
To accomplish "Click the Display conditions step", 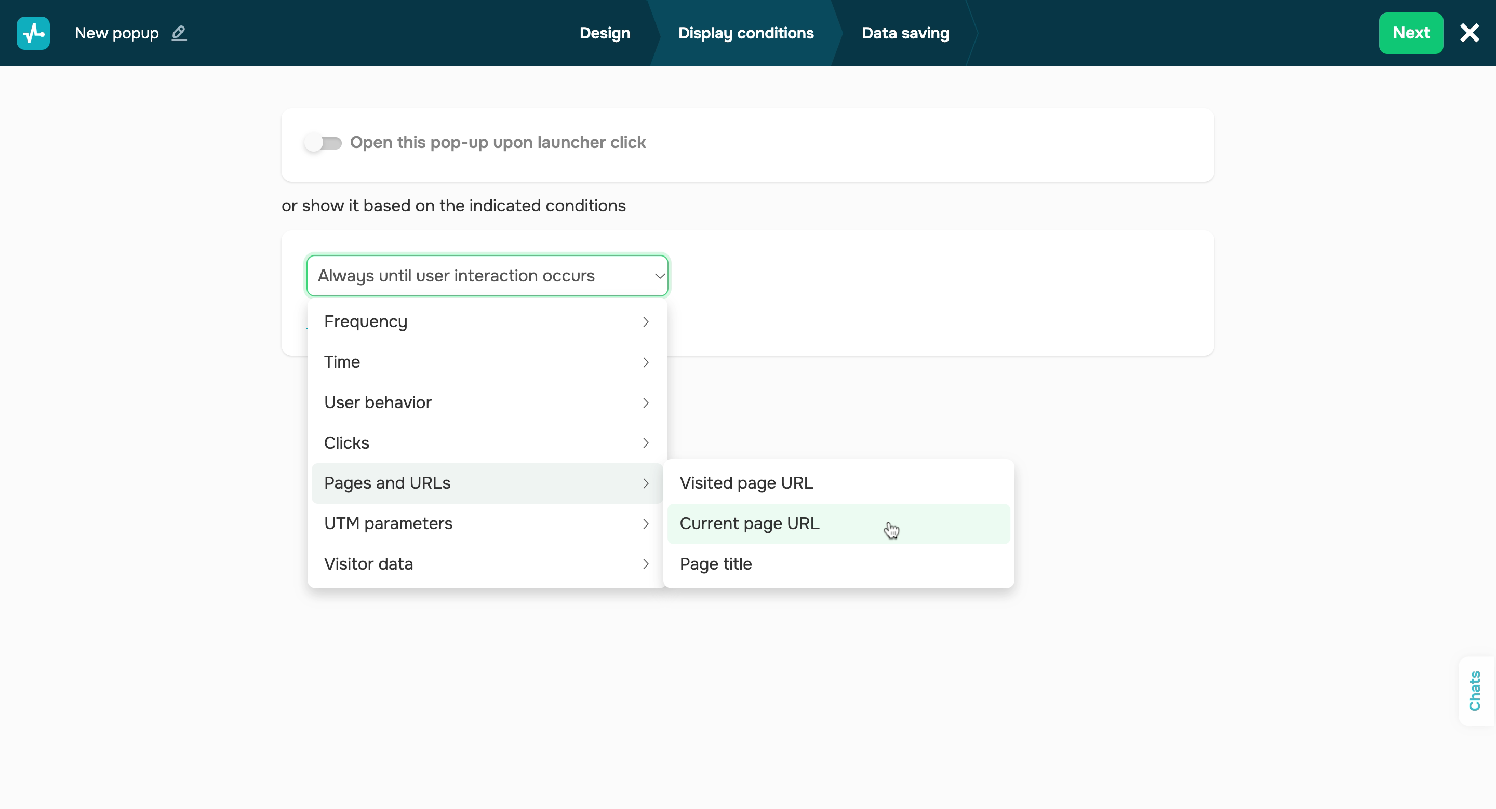I will [x=746, y=33].
